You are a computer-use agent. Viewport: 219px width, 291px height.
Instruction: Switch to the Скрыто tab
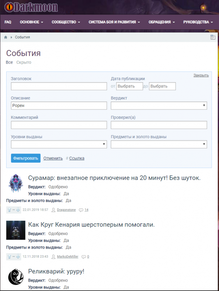coord(24,63)
